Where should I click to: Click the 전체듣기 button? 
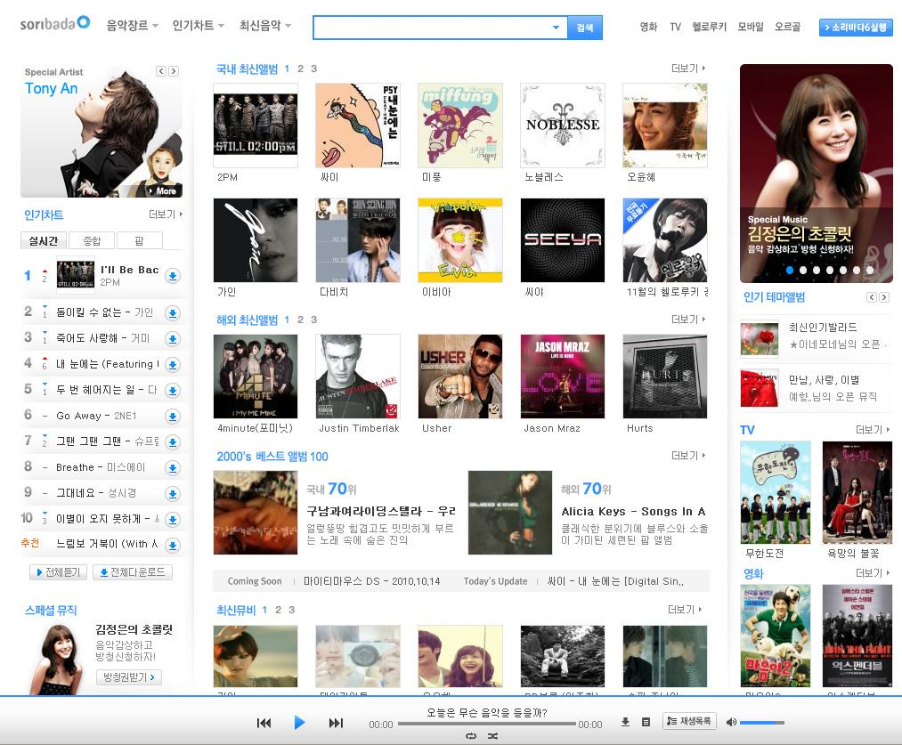[58, 572]
